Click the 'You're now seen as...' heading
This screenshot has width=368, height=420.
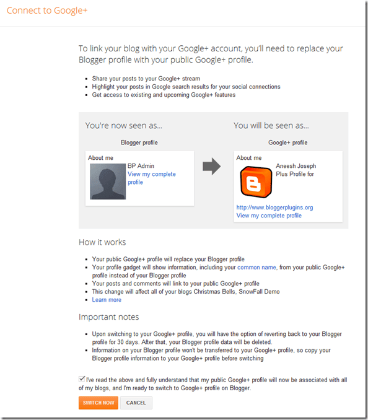pos(124,126)
